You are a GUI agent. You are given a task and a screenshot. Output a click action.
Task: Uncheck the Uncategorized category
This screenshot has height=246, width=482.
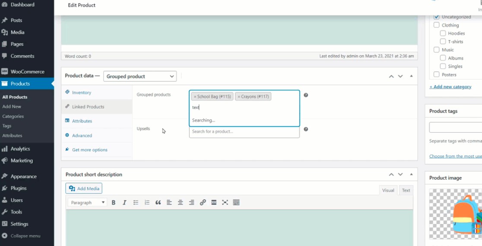436,17
